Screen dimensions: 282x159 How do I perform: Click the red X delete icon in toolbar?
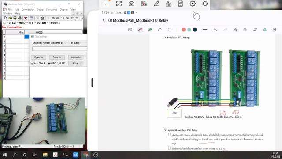tap(26, 18)
